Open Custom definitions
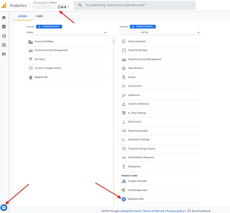The image size is (230, 213). pos(139,104)
